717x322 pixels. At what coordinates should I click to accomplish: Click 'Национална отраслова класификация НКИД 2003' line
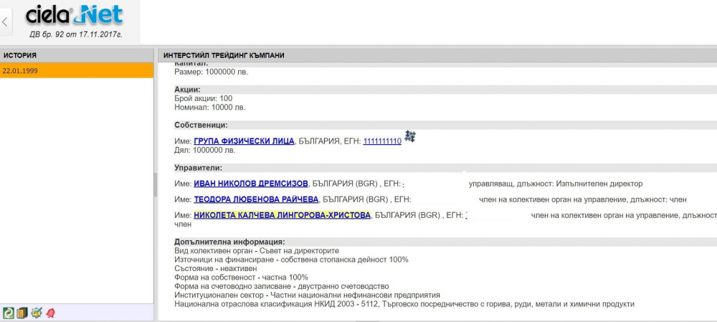[x=404, y=304]
